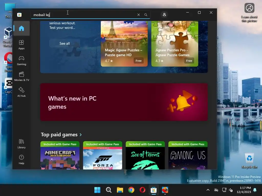This screenshot has height=196, width=262.
Task: Open the Windows Start menu
Action: 97,190
